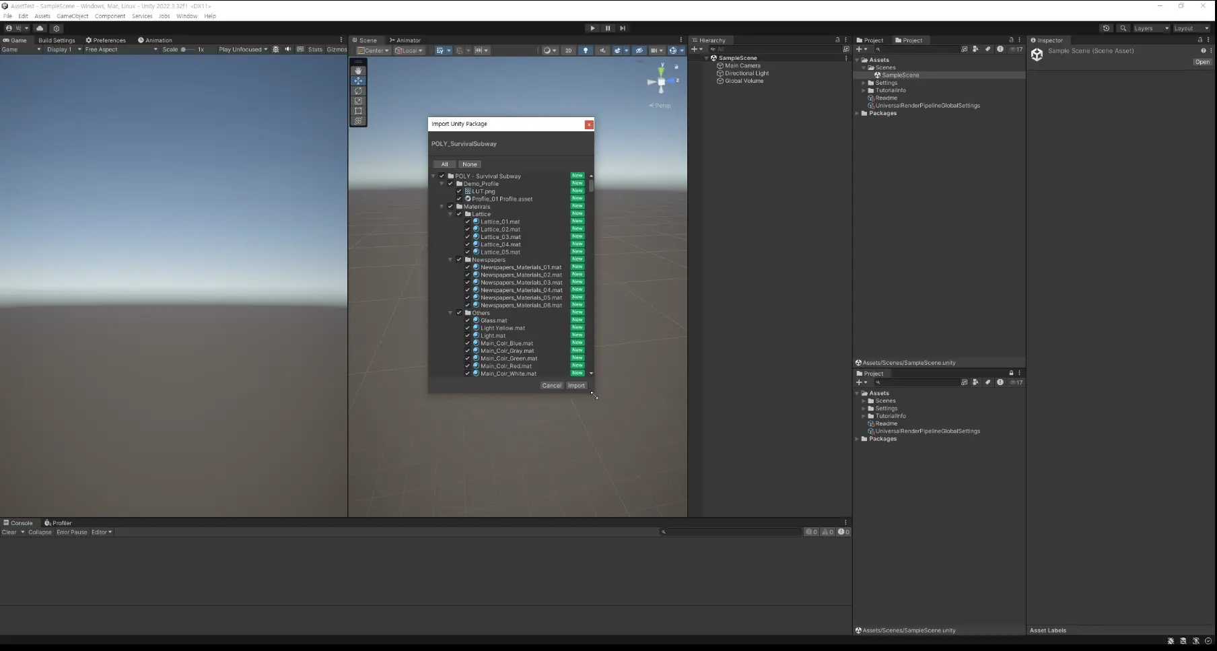This screenshot has width=1217, height=651.
Task: Click the Pause playback button
Action: tap(608, 28)
